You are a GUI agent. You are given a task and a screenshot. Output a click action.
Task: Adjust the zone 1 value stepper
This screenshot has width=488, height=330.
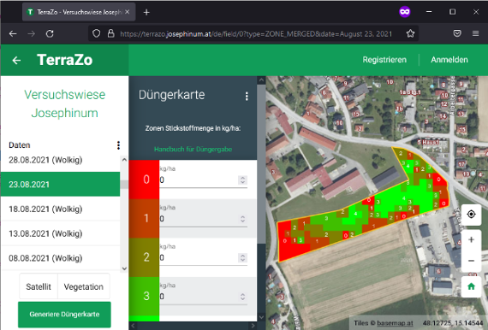pos(242,219)
